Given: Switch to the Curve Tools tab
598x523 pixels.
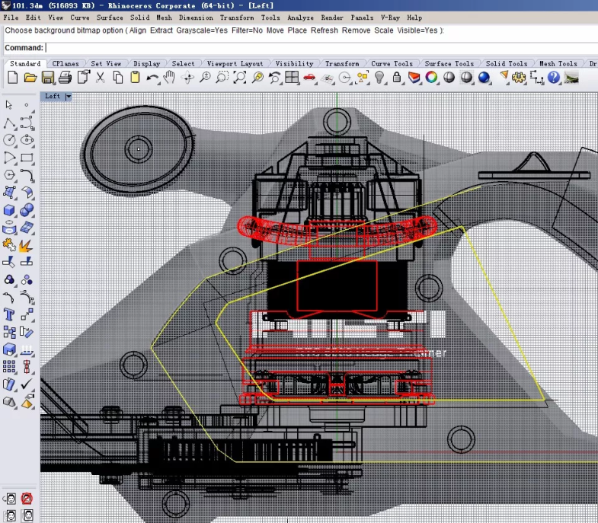Looking at the screenshot, I should click(x=392, y=64).
